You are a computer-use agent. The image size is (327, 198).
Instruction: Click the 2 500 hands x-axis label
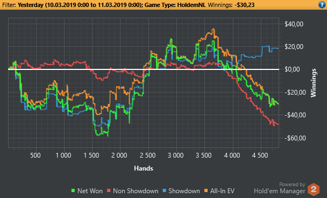click(148, 155)
